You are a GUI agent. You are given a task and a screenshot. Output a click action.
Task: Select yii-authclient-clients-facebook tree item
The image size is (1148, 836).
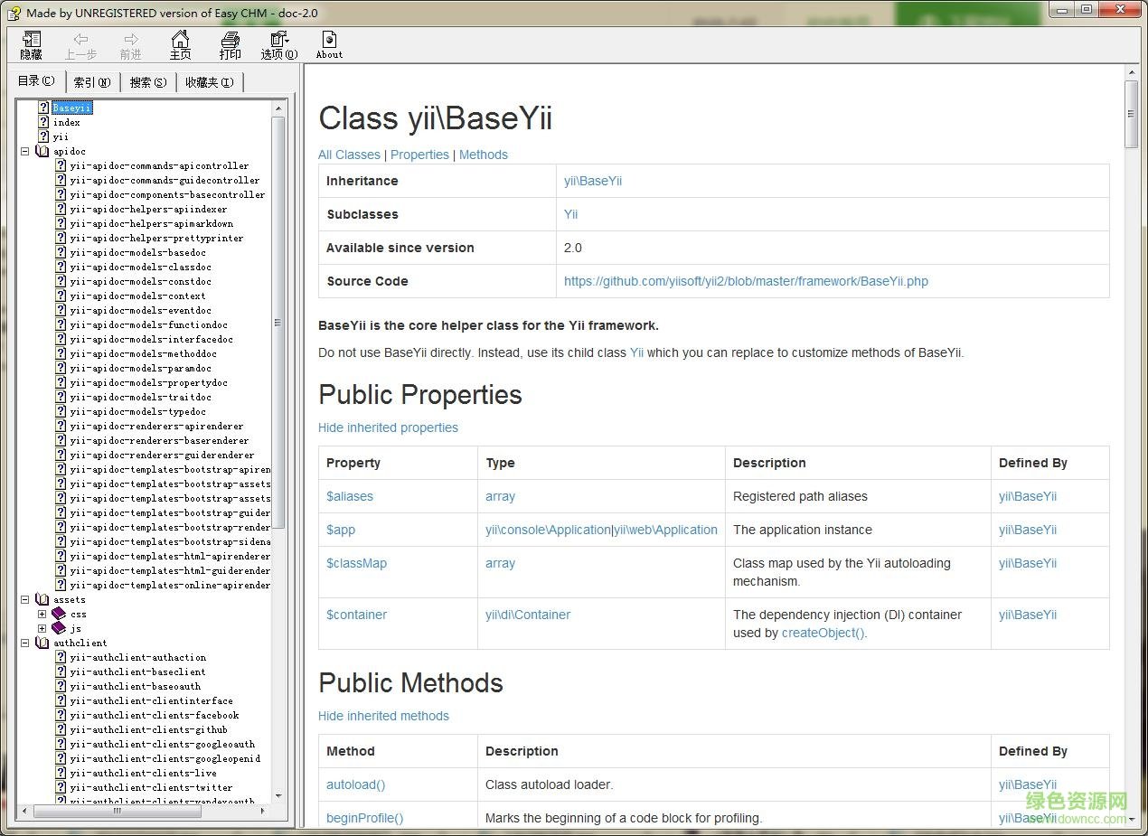(x=154, y=715)
